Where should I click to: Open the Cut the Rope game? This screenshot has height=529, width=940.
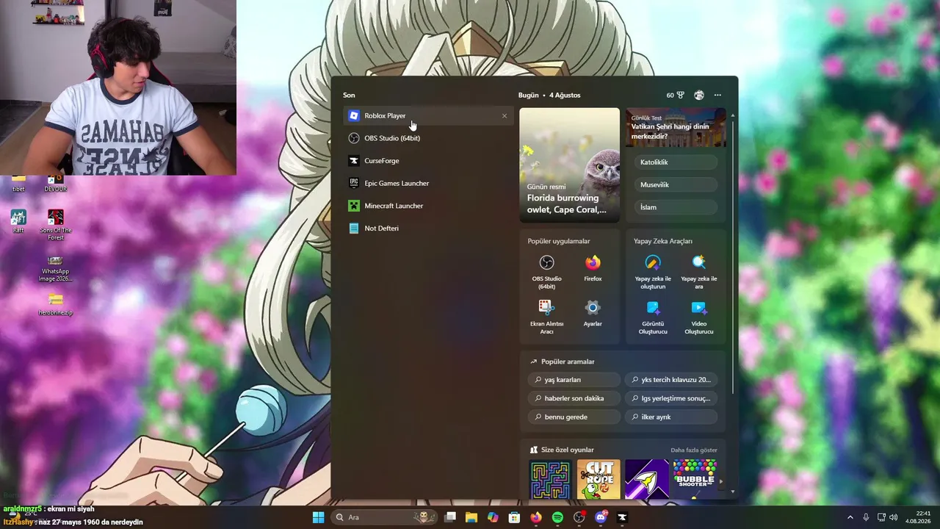[x=599, y=480]
